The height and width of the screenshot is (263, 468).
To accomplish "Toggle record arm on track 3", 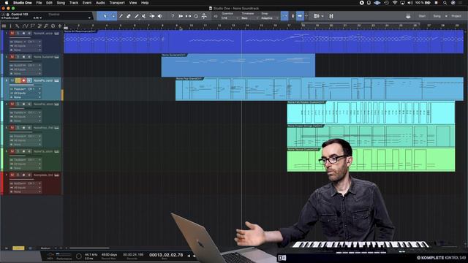I will [x=23, y=80].
